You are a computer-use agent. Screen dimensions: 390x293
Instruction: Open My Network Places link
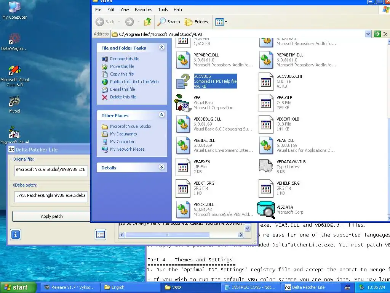[x=127, y=149]
